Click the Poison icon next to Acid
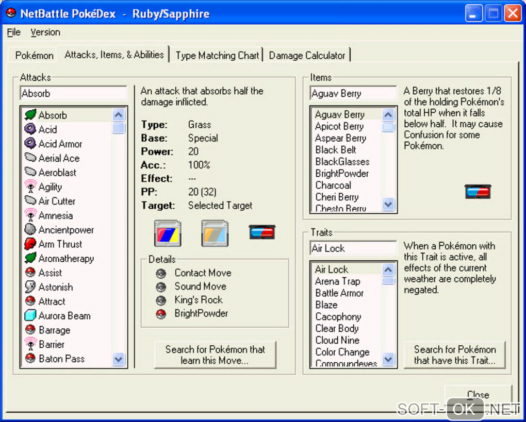The image size is (526, 422). coord(30,129)
